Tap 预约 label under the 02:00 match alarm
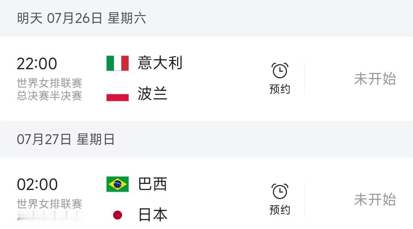Viewport: 413px width, 229px height. (x=280, y=210)
